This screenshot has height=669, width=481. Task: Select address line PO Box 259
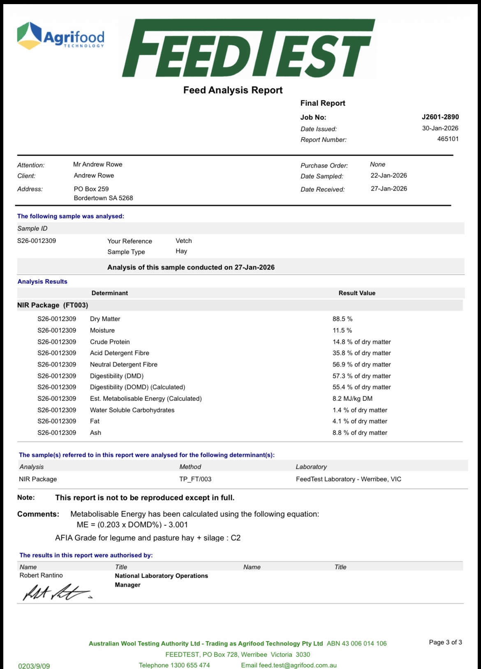[91, 189]
